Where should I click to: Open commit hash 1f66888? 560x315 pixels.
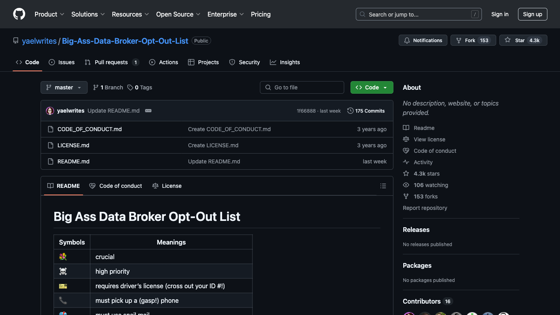(306, 111)
